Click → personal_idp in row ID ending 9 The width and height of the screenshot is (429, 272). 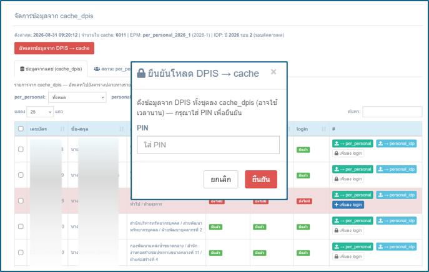[x=397, y=169]
